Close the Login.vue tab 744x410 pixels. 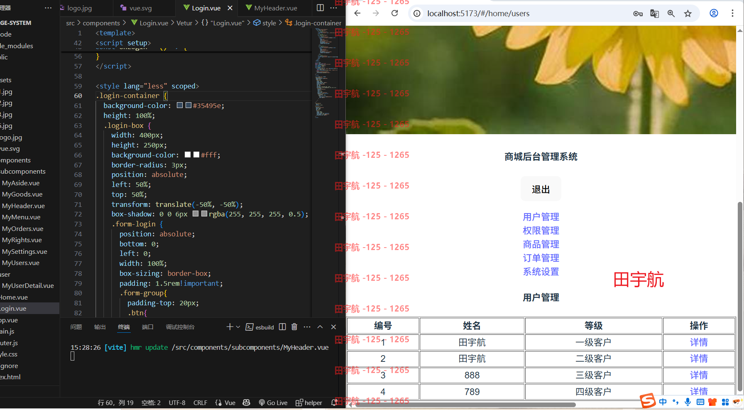coord(230,8)
